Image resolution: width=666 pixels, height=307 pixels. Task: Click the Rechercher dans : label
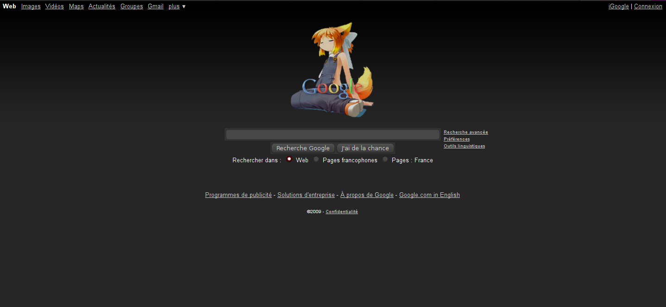click(x=257, y=160)
